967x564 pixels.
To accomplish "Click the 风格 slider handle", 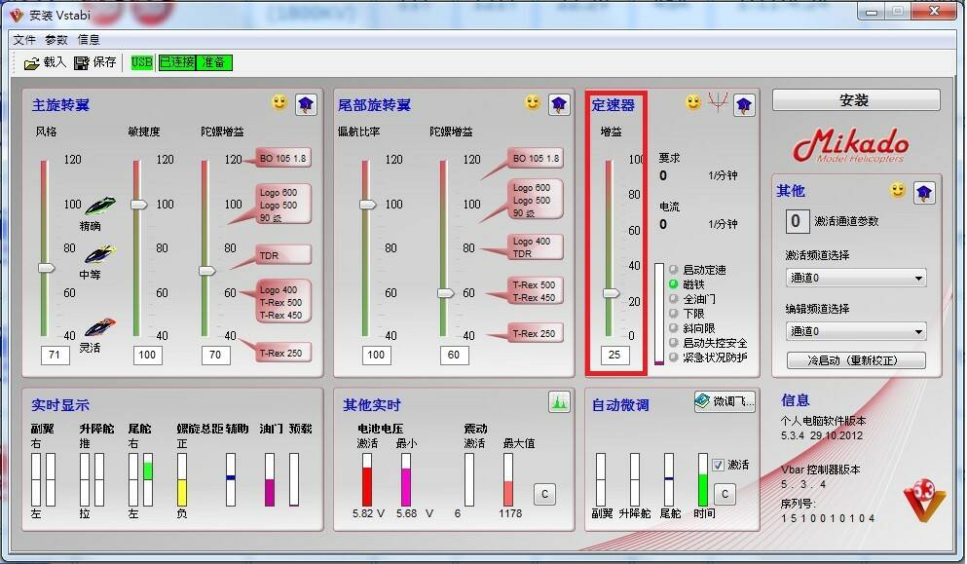I will pos(47,268).
